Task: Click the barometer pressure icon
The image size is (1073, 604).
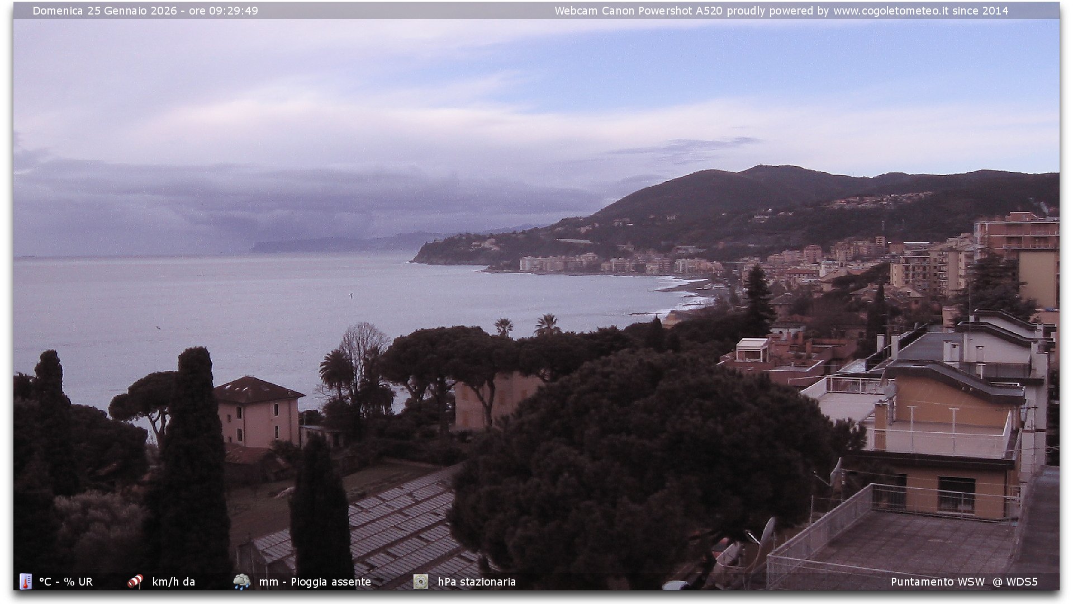Action: point(421,582)
